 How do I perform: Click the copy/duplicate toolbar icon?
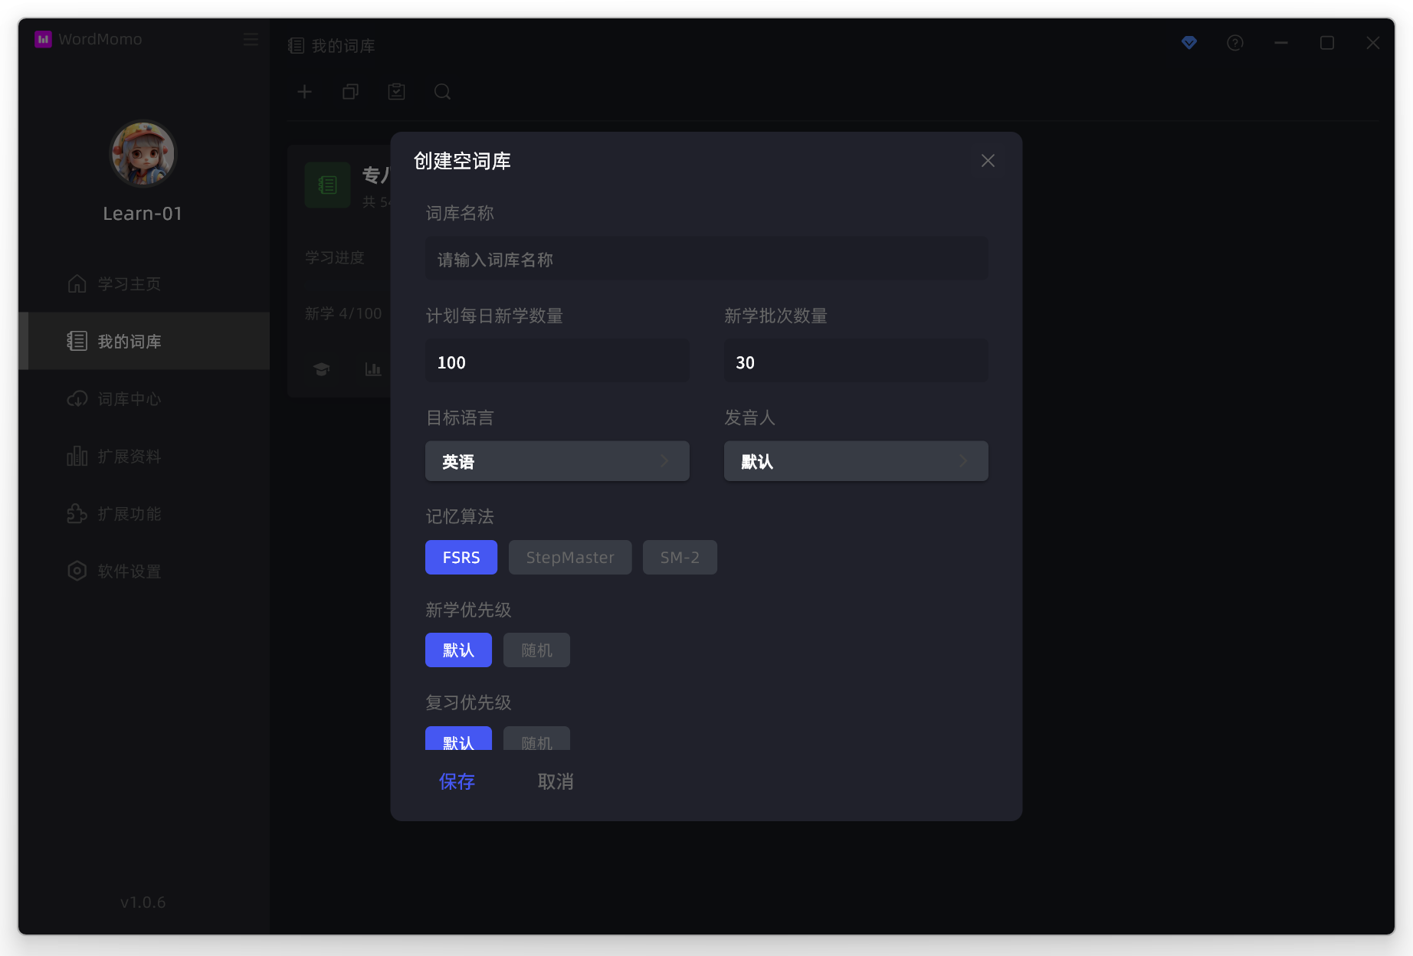(350, 92)
